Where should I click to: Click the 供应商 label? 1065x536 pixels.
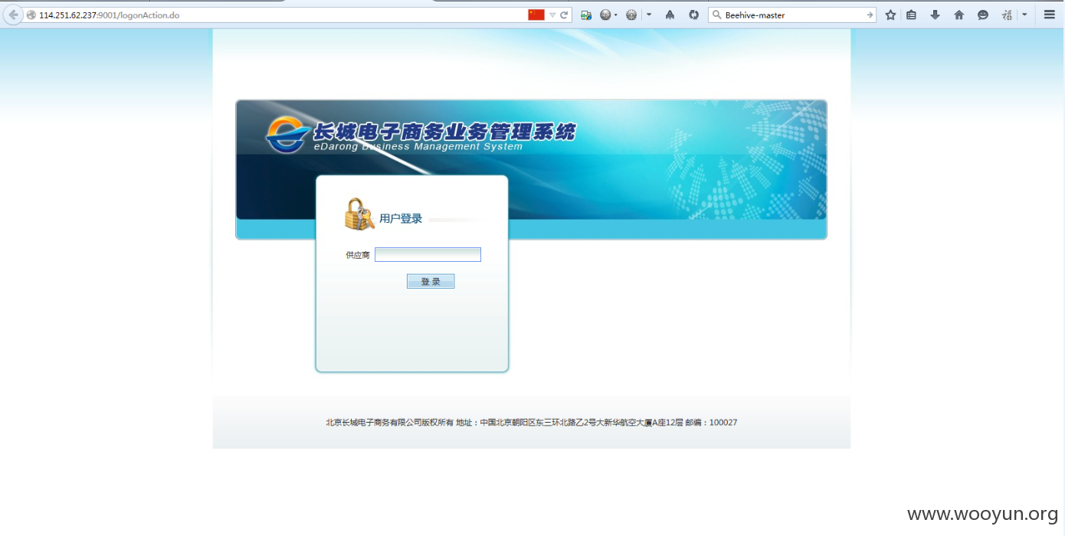(358, 255)
